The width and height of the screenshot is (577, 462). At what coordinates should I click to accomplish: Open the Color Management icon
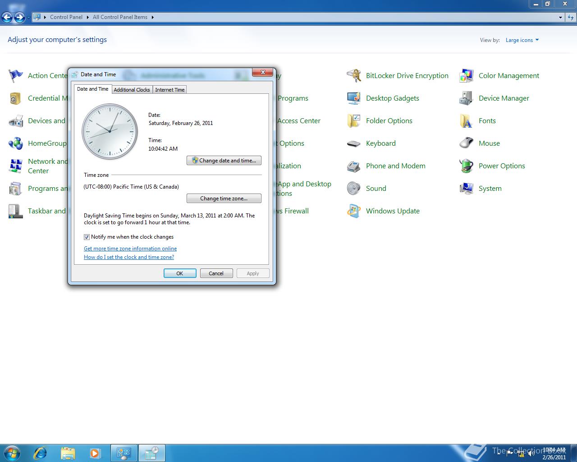pos(467,76)
